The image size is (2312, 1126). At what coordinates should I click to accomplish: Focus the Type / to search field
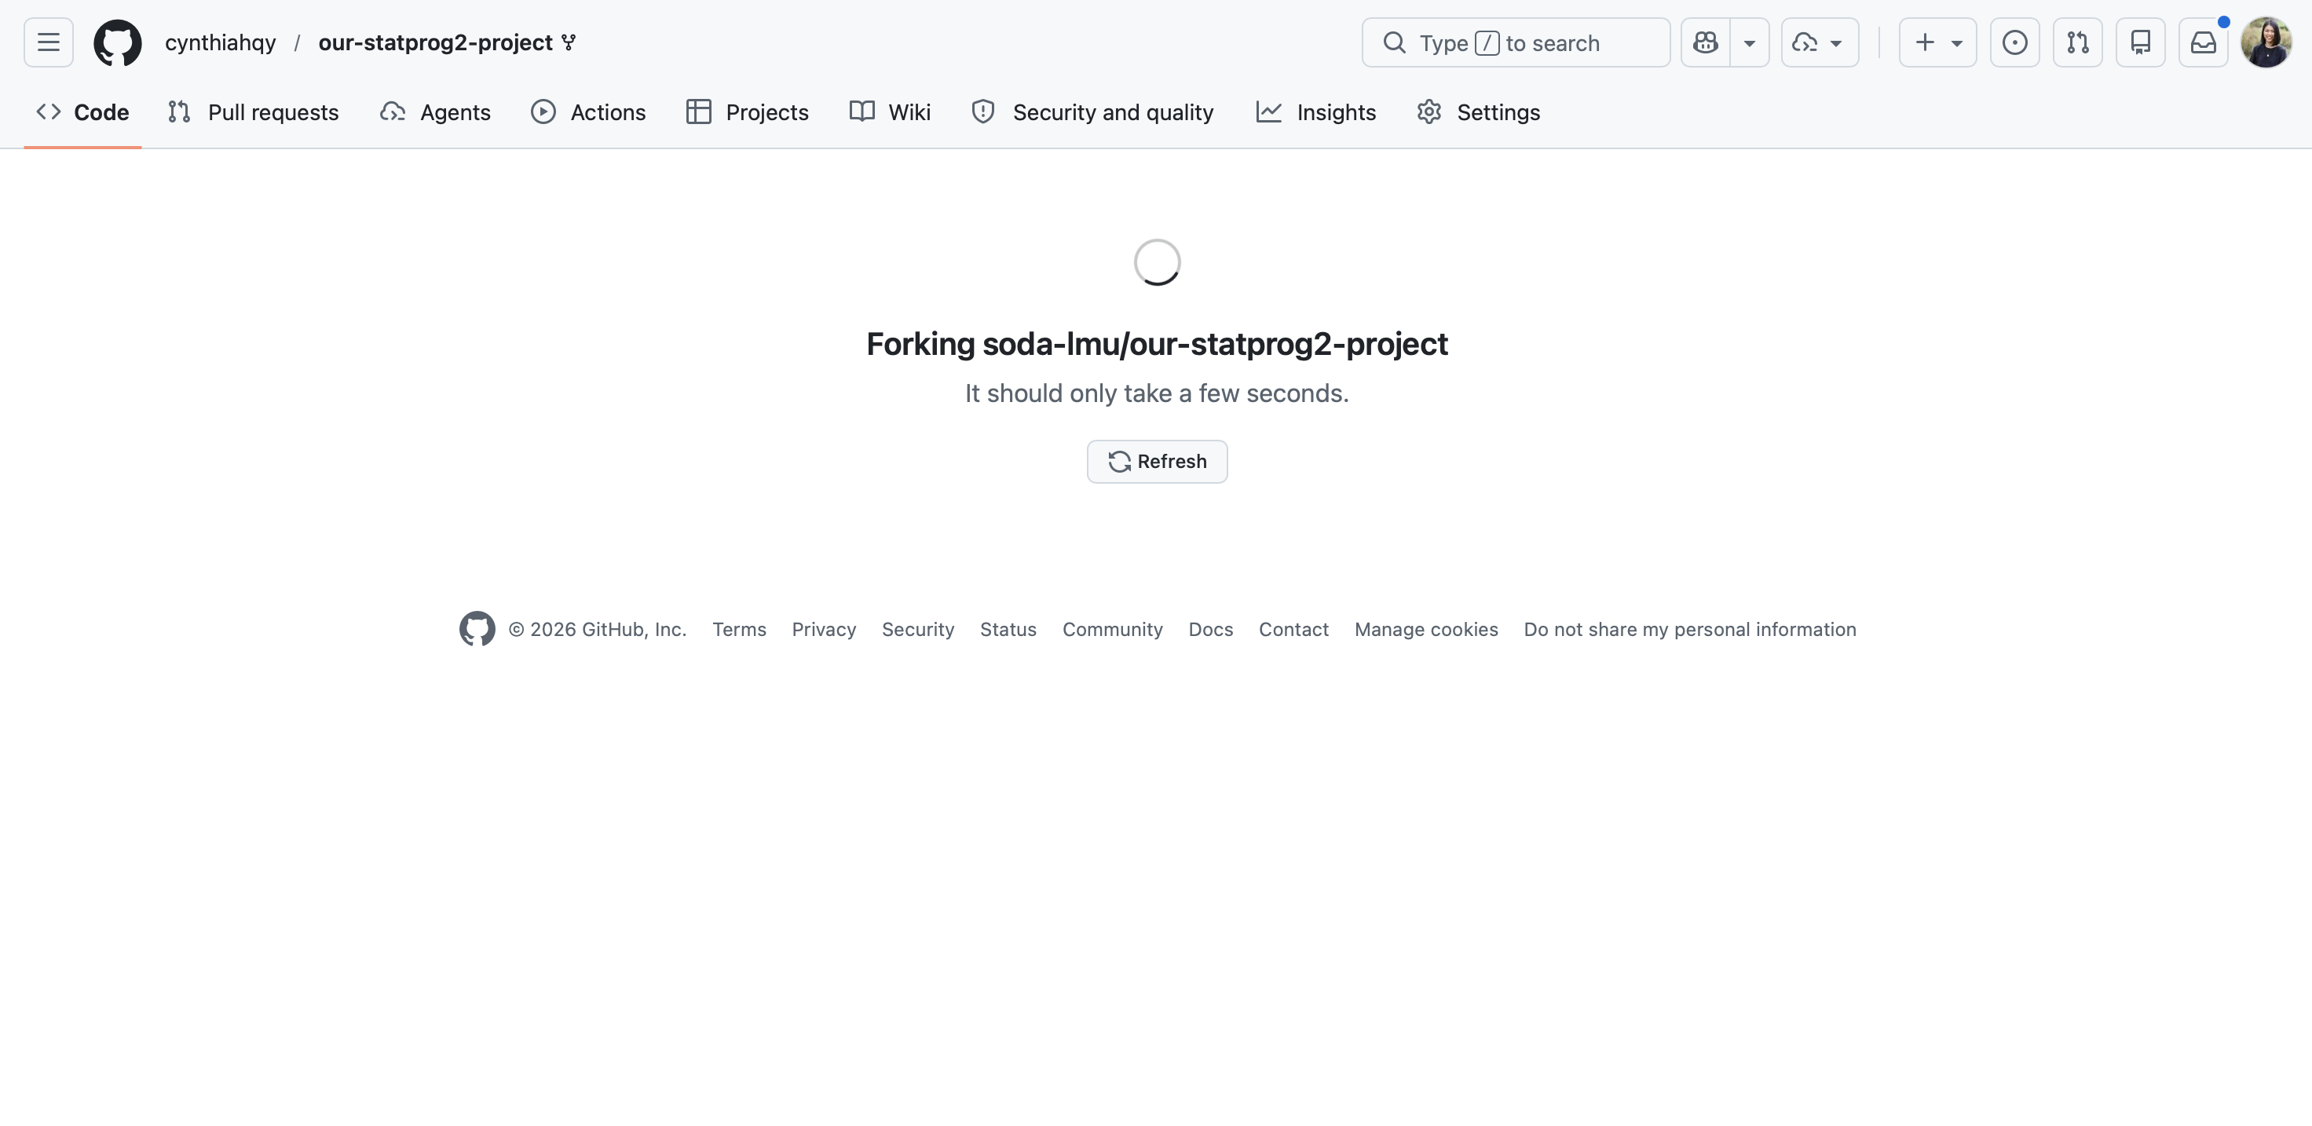pos(1515,42)
